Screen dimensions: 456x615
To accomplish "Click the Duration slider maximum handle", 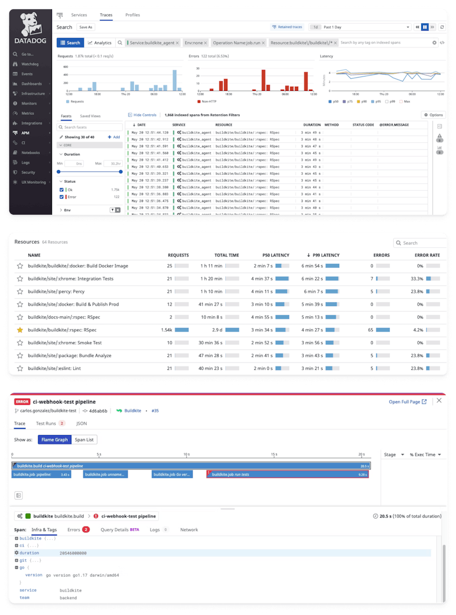I will [x=121, y=172].
